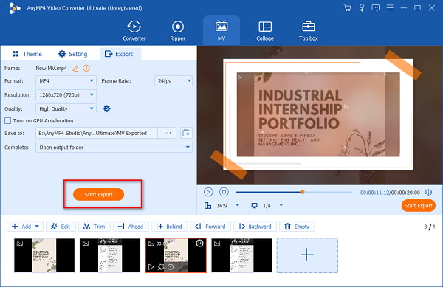This screenshot has height=287, width=443.
Task: Set selected clip duration clock icon
Action: [x=171, y=266]
